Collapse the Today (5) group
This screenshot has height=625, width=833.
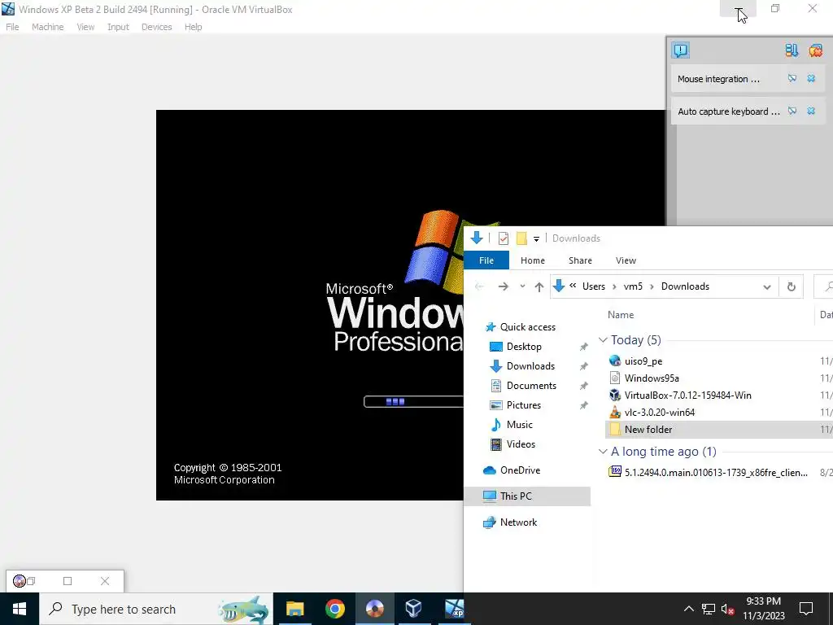coord(603,340)
